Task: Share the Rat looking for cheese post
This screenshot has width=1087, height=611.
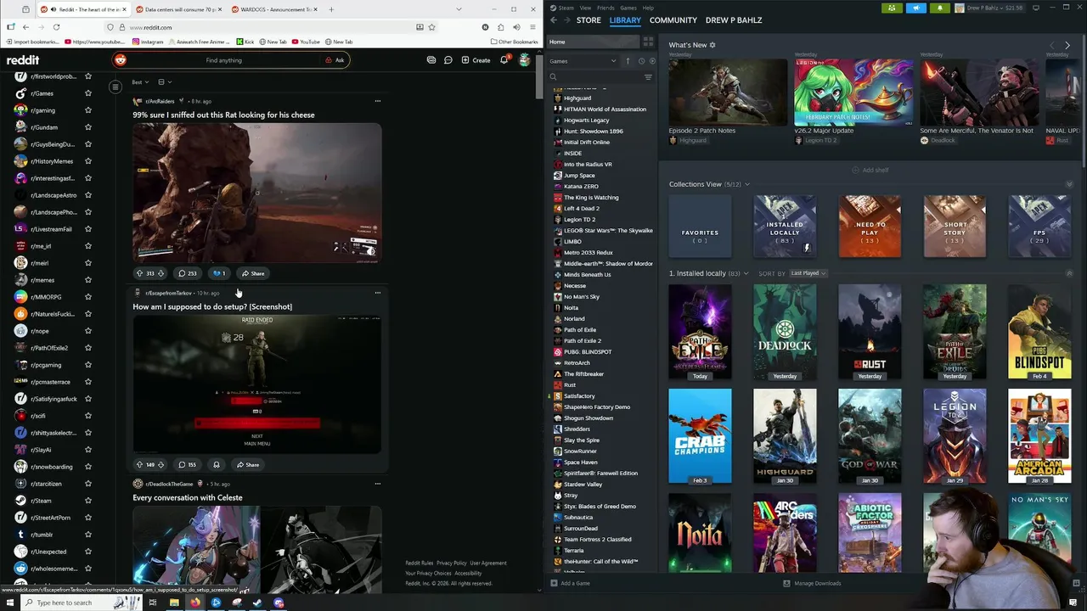Action: tap(252, 273)
